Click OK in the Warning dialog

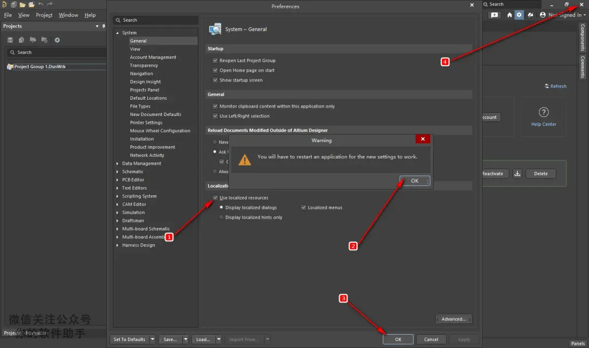point(415,181)
